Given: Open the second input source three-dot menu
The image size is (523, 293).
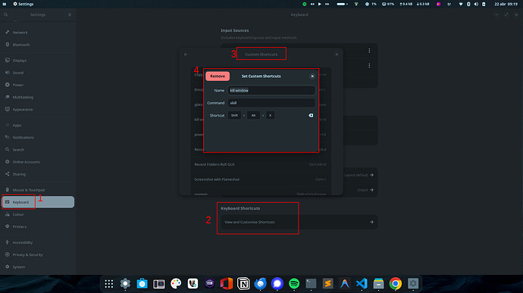Looking at the screenshot, I should point(369,66).
